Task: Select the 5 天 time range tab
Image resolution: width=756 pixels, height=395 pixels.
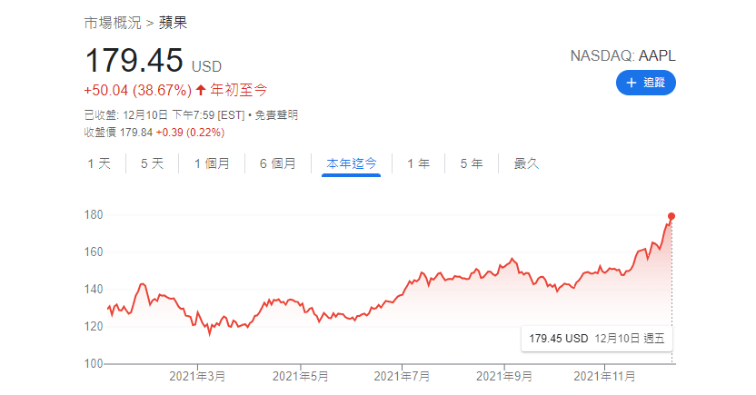Action: coord(152,163)
